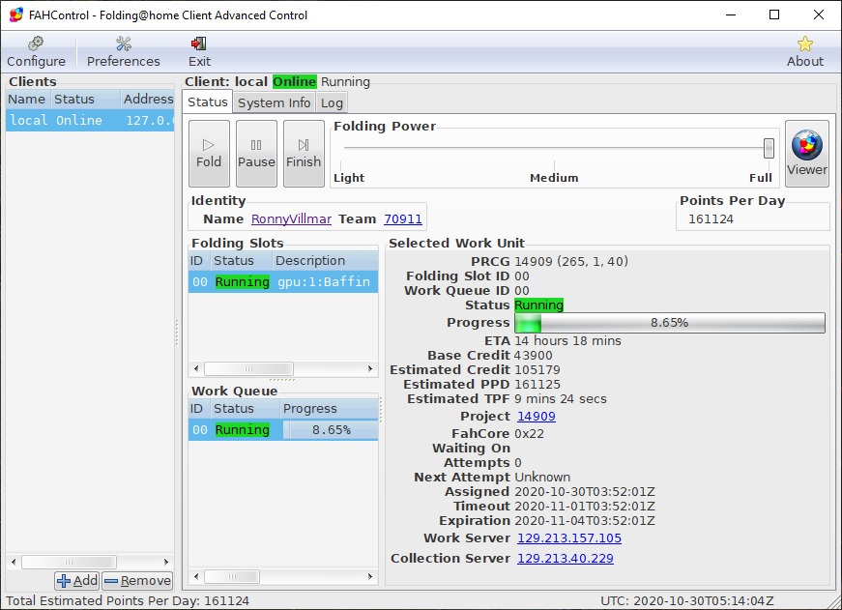Viewport: 842px width, 610px height.
Task: Click the ETA value 14 hours 18 mins
Action: 567,341
